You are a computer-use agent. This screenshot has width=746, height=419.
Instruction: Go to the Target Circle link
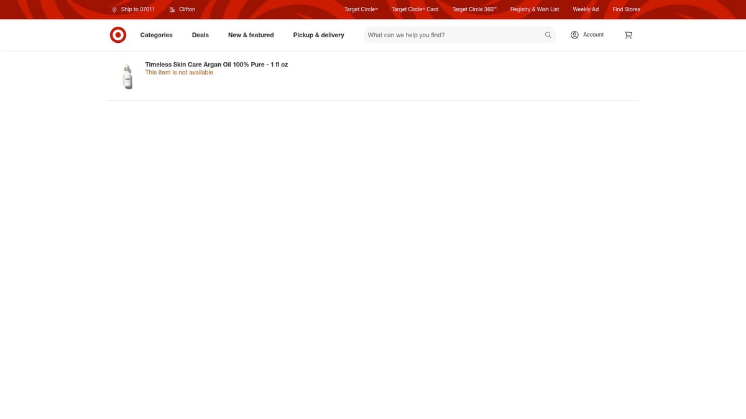pos(361,10)
